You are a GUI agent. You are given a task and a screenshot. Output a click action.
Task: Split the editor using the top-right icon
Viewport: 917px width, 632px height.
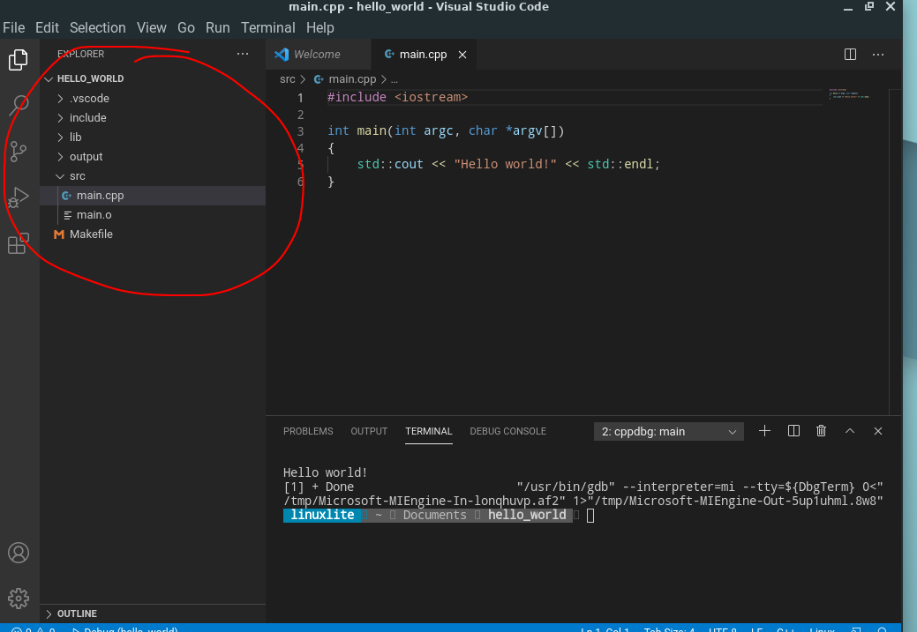(x=850, y=54)
